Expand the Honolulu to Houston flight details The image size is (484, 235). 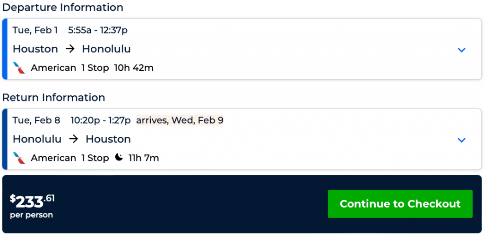coord(462,140)
